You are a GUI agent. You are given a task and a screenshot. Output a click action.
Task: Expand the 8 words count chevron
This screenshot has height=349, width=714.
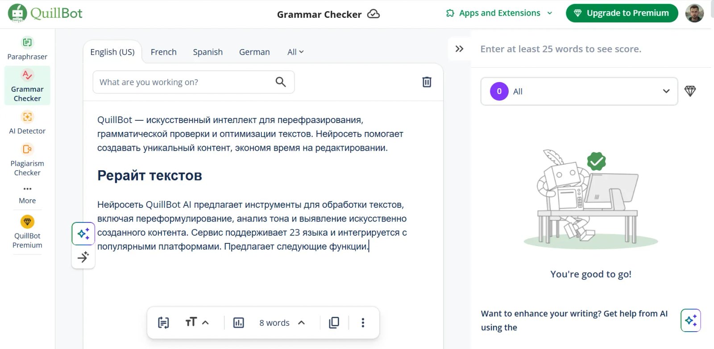pos(302,323)
